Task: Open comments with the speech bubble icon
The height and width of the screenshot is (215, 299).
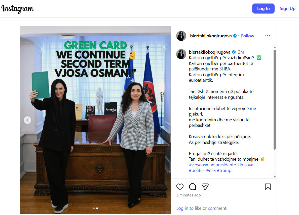Action: pos(192,187)
